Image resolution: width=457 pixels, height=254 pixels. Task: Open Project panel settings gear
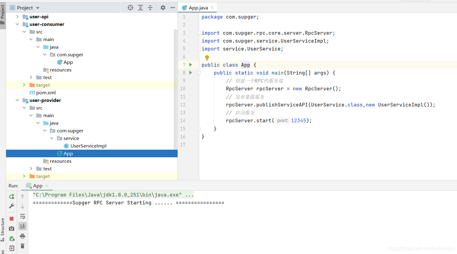[163, 8]
